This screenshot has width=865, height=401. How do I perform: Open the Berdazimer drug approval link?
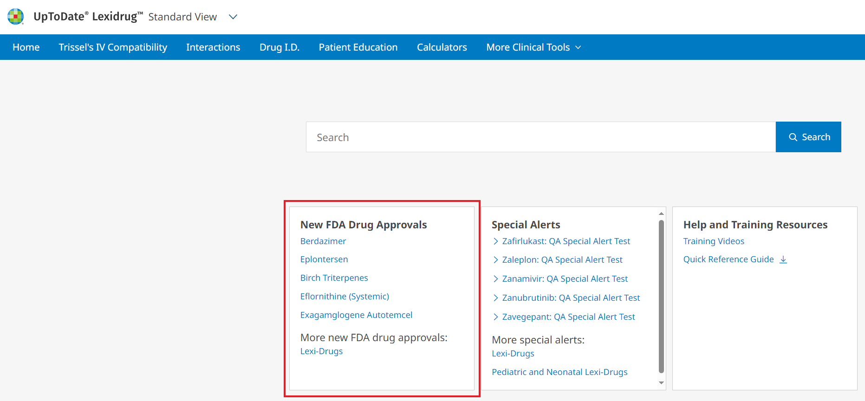coord(323,241)
